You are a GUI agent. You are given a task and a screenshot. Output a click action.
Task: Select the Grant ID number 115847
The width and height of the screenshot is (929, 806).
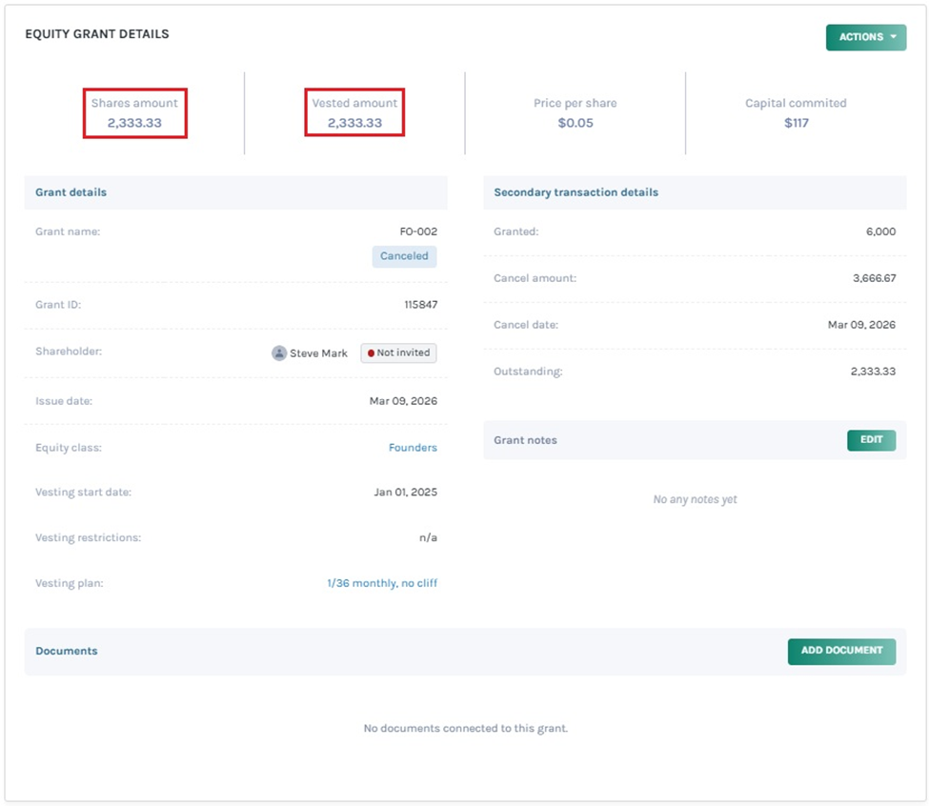[420, 305]
